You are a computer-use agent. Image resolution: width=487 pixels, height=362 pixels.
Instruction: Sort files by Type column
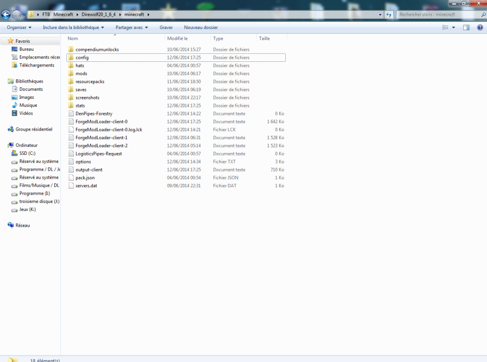218,38
